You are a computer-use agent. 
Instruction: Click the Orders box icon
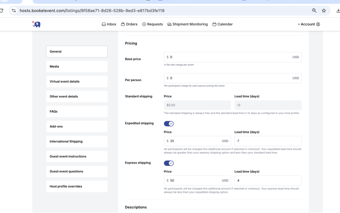point(123,24)
